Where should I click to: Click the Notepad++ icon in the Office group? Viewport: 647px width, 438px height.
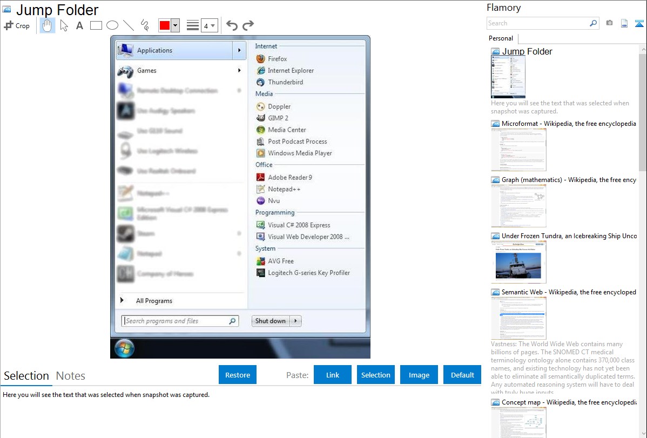tap(260, 189)
